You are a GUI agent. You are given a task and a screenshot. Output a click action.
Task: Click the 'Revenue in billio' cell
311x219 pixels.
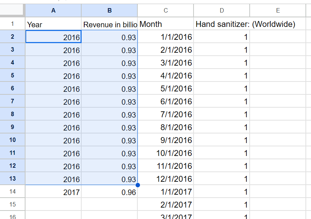pos(109,24)
